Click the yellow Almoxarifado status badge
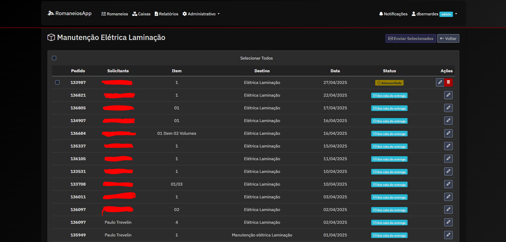The image size is (506, 242). tap(389, 83)
